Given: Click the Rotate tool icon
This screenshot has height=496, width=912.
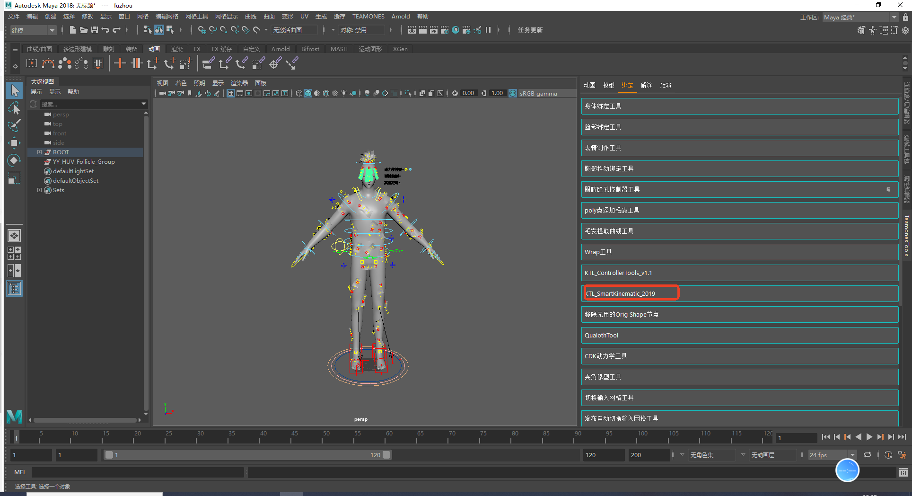Looking at the screenshot, I should 14,160.
